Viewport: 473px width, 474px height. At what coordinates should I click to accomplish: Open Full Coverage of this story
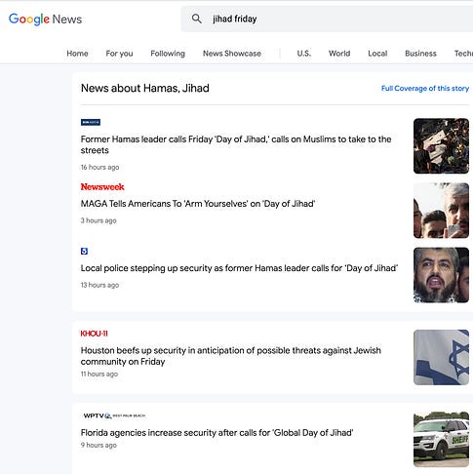click(425, 89)
